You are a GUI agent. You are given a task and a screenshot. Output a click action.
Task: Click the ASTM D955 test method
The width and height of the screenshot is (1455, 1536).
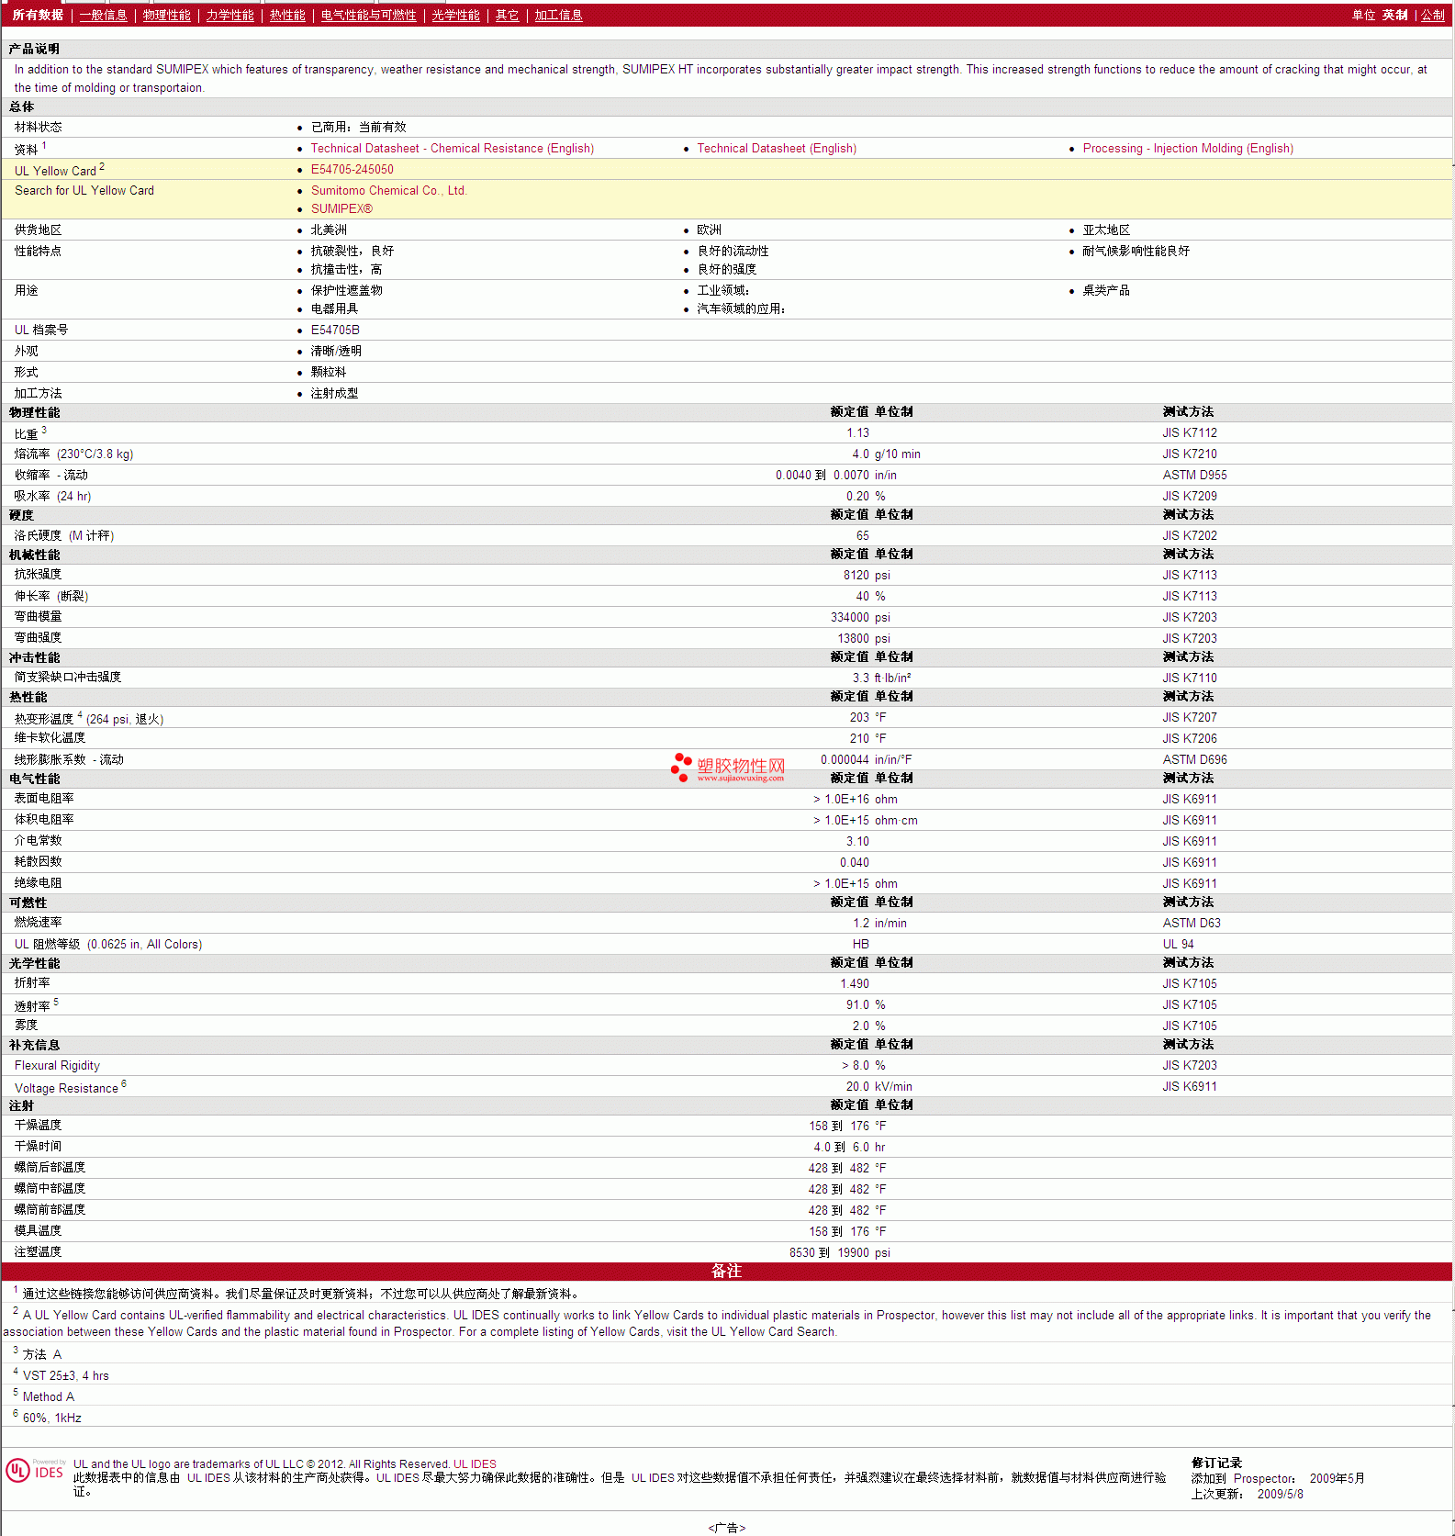1194,475
